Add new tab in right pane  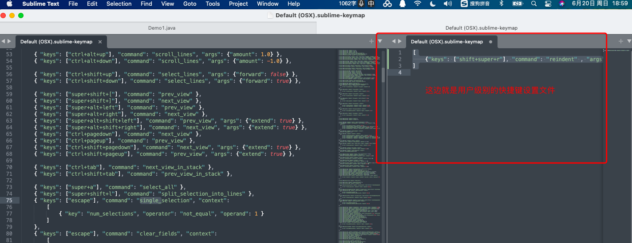pyautogui.click(x=621, y=41)
